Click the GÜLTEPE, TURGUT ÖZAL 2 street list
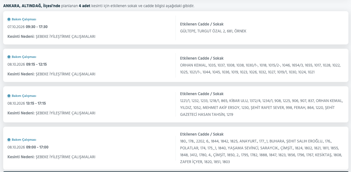 213,31
